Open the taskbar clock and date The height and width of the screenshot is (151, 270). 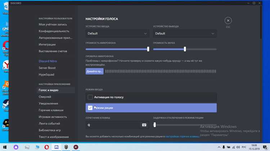[x=254, y=147]
